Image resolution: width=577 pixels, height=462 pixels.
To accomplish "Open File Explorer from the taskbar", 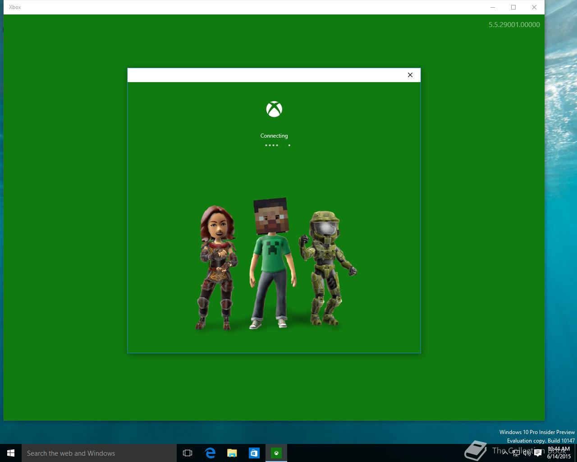I will [x=232, y=453].
